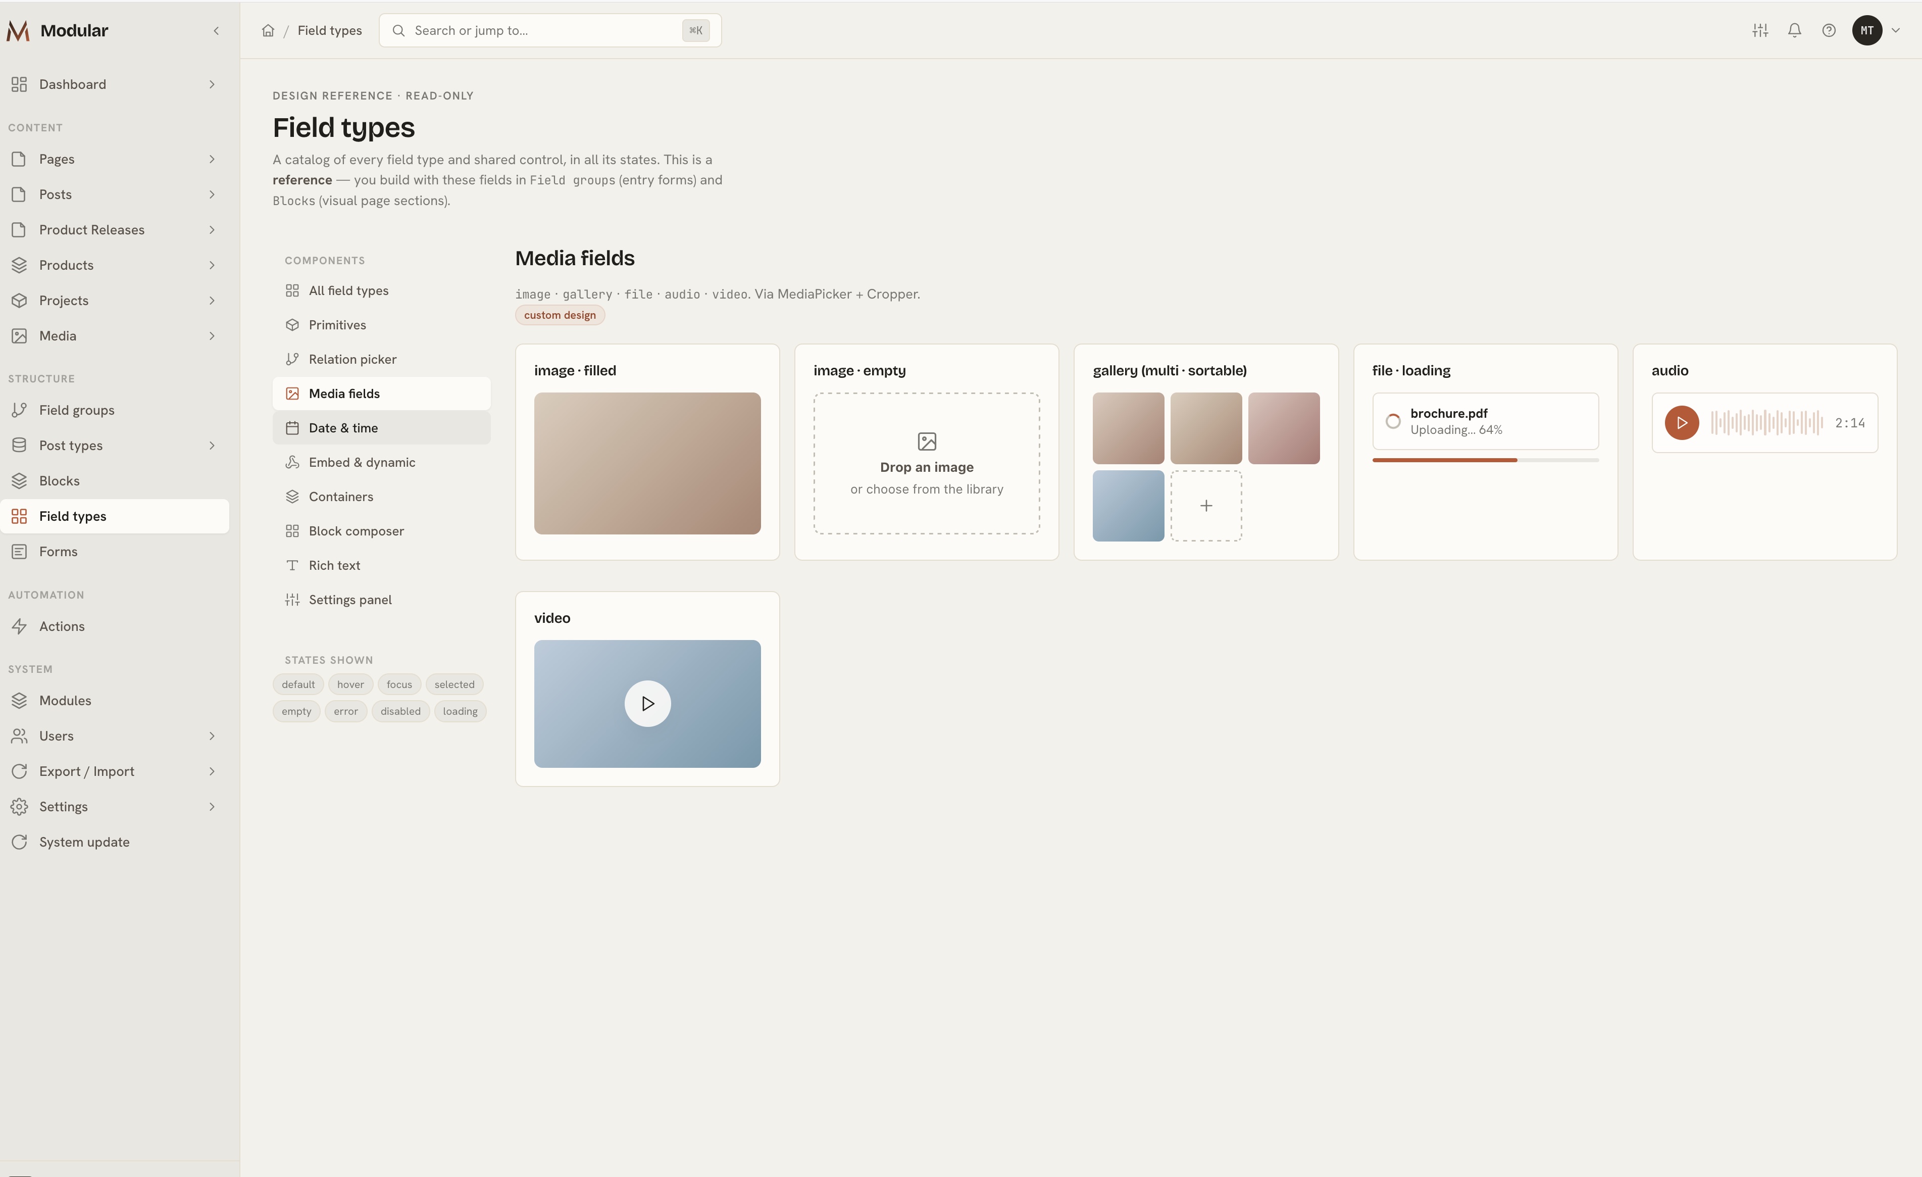Open notifications bell

[x=1794, y=30]
